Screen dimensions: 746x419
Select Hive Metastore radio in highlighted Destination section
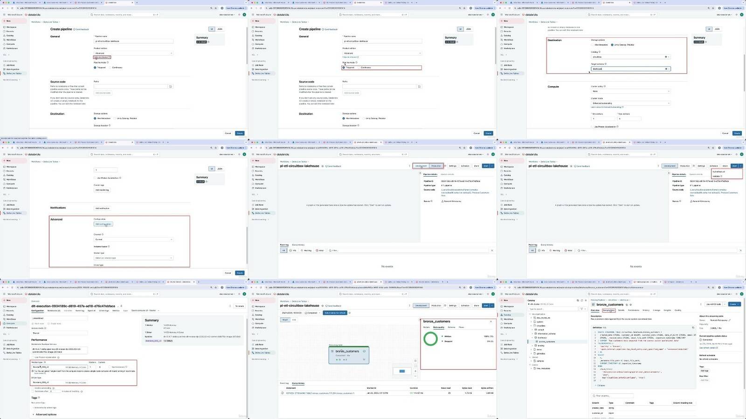click(593, 45)
